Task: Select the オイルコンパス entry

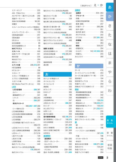Action: coord(57,81)
